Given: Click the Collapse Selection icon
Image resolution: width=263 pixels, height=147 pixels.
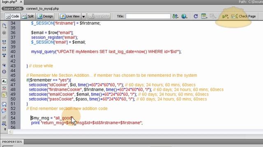Looking at the screenshot, I should (4, 49).
